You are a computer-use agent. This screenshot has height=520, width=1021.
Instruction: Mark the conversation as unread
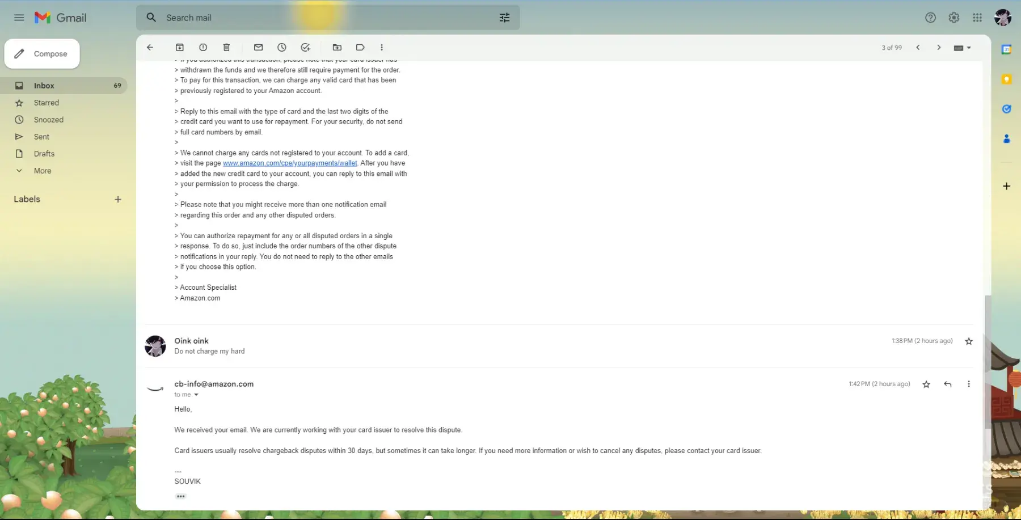(258, 48)
